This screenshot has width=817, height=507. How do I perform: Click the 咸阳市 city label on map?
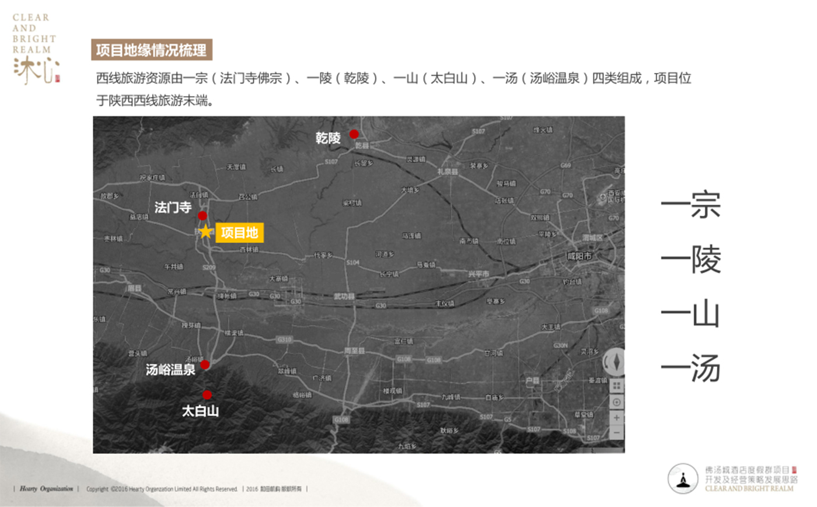[x=579, y=256]
